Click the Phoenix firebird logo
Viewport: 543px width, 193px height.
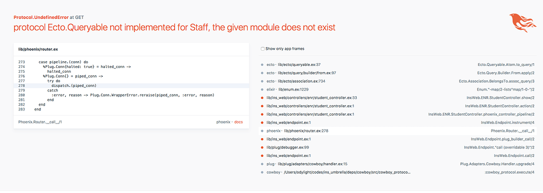523,23
